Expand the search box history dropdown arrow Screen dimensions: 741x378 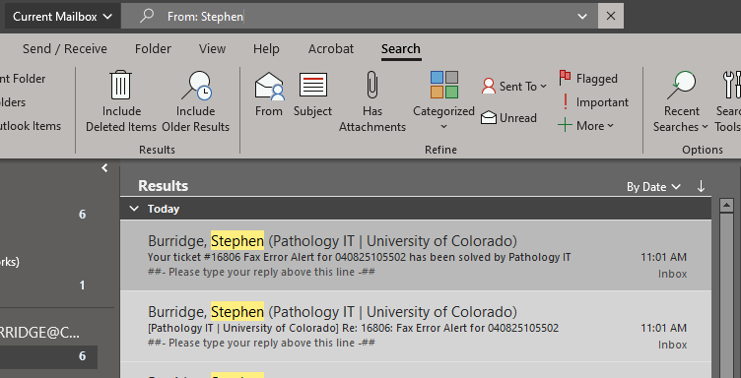tap(581, 17)
